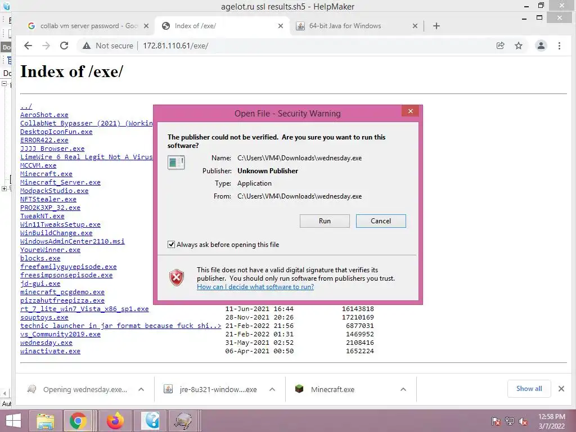Open the ERROR422.exe link

coord(44,140)
